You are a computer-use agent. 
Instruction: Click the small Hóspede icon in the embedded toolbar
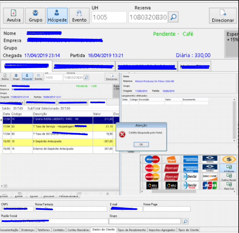pos(27,77)
